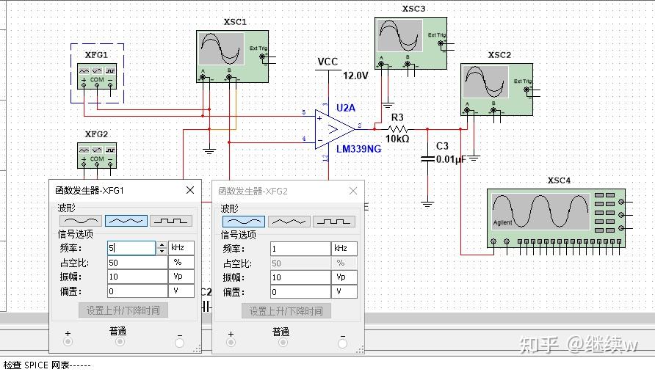Open XFG2 offset unit V dropdown
The height and width of the screenshot is (372, 655).
[344, 292]
